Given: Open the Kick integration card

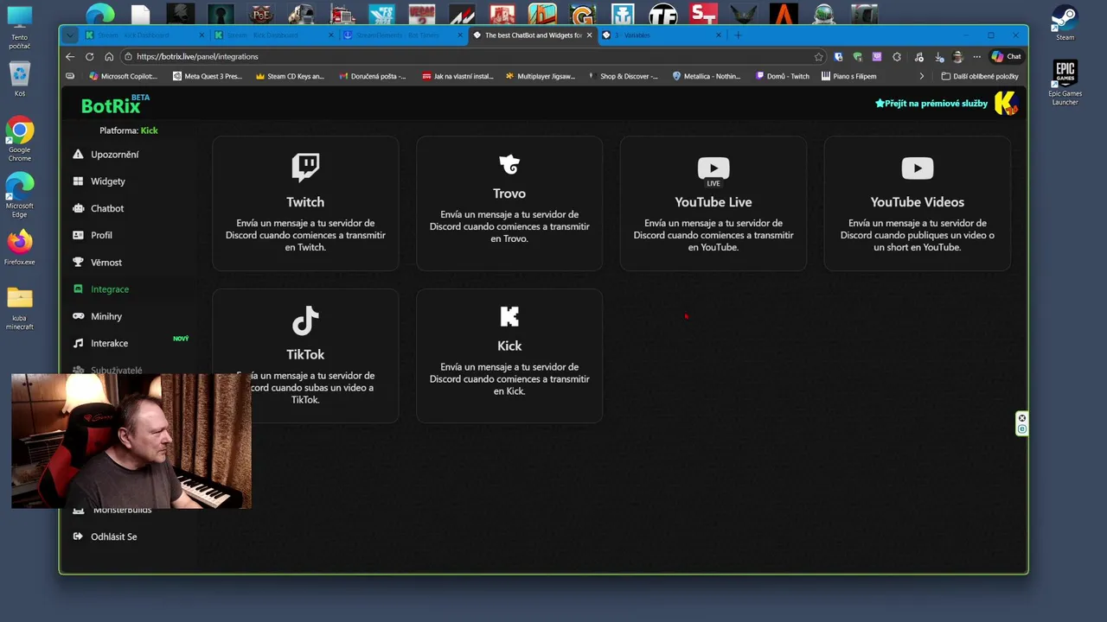Looking at the screenshot, I should coord(509,356).
